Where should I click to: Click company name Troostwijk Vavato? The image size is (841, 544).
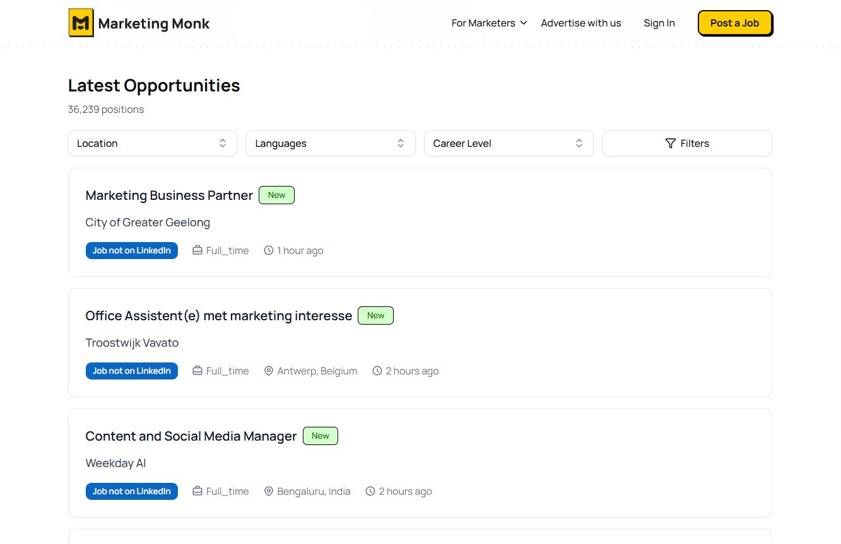(132, 343)
